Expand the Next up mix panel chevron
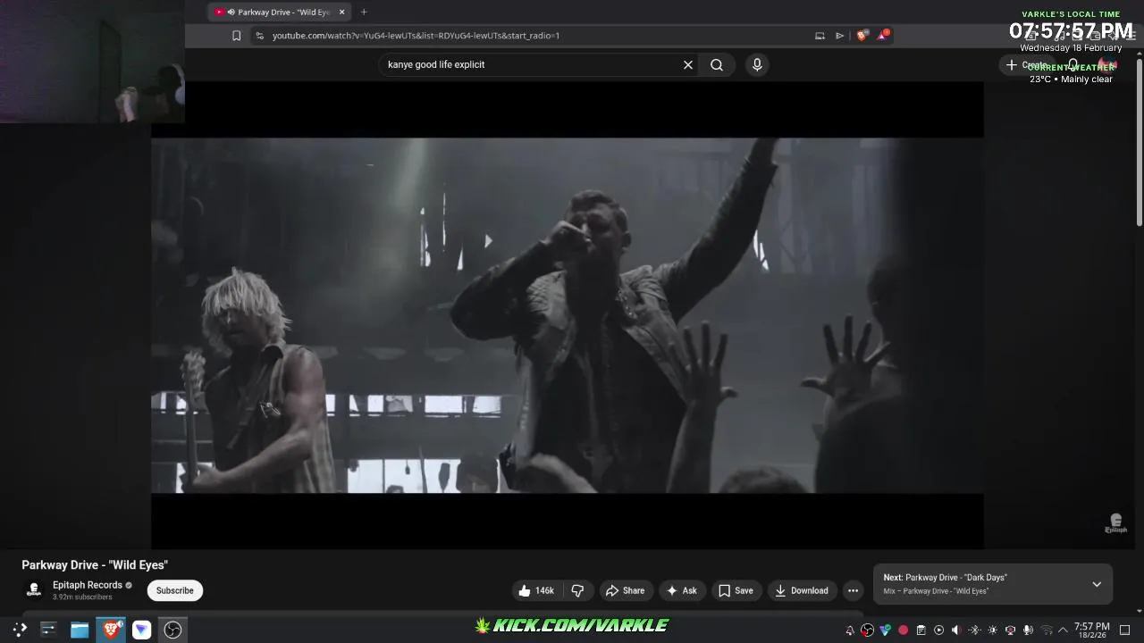 coord(1097,584)
